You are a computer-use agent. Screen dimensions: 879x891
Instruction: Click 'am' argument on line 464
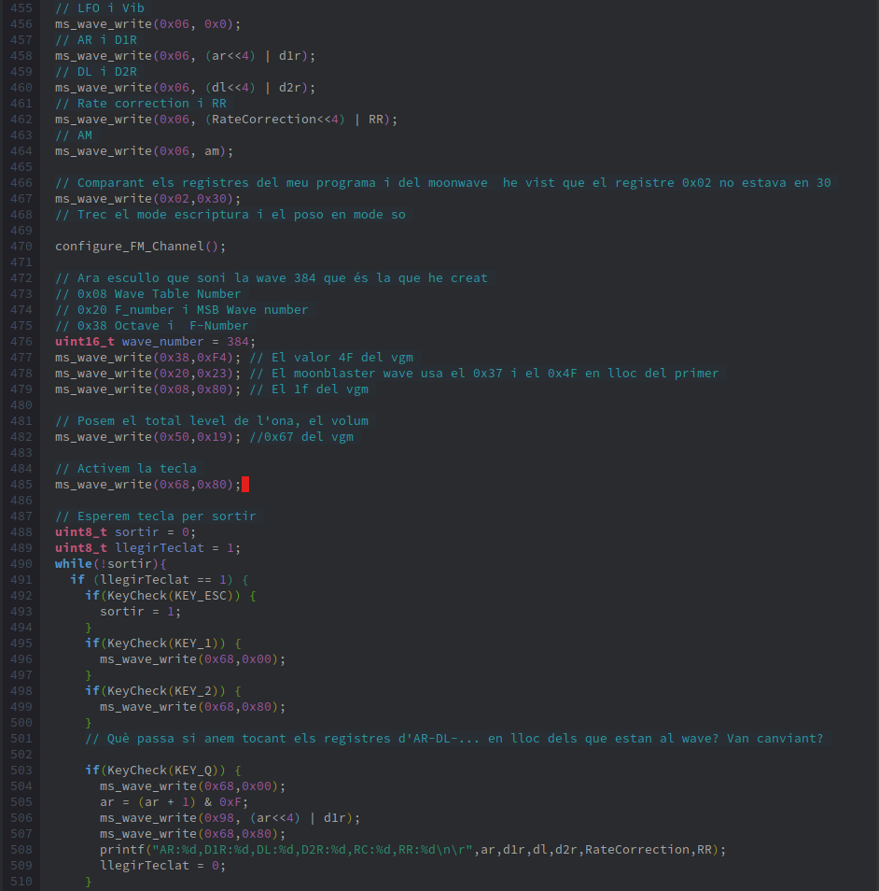pos(212,151)
